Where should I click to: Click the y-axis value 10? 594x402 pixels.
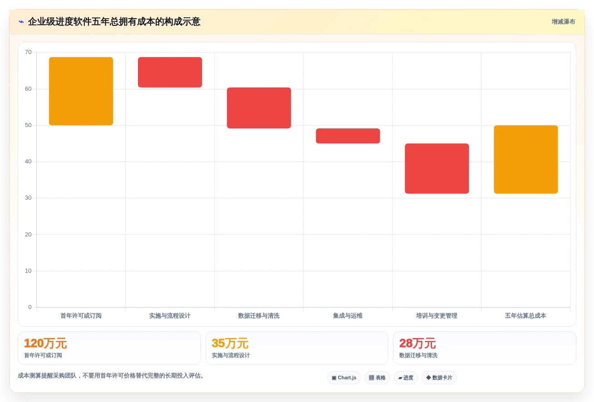(28, 271)
